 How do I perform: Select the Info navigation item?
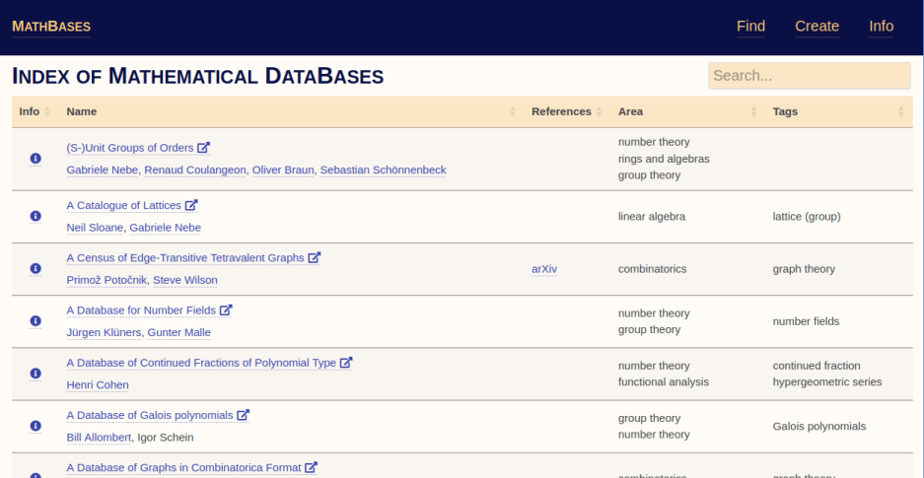tap(881, 27)
